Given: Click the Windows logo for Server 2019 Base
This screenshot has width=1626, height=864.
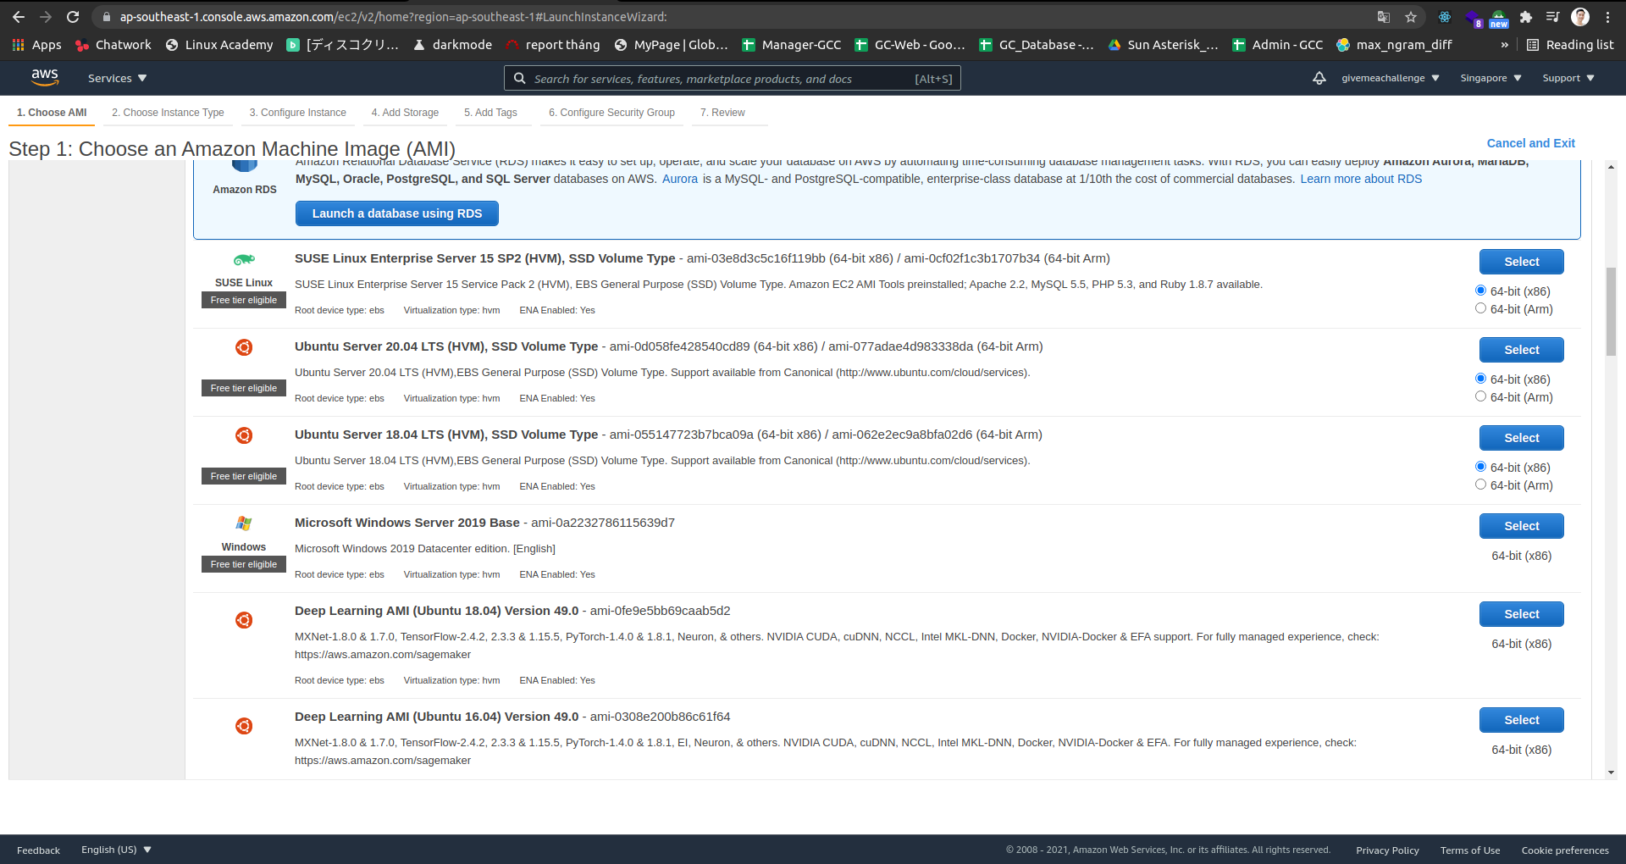Looking at the screenshot, I should [244, 523].
